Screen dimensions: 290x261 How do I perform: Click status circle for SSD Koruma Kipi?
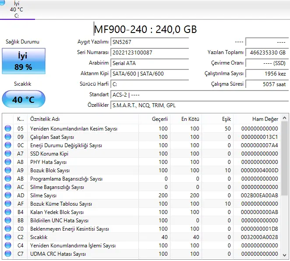[x=8, y=153]
